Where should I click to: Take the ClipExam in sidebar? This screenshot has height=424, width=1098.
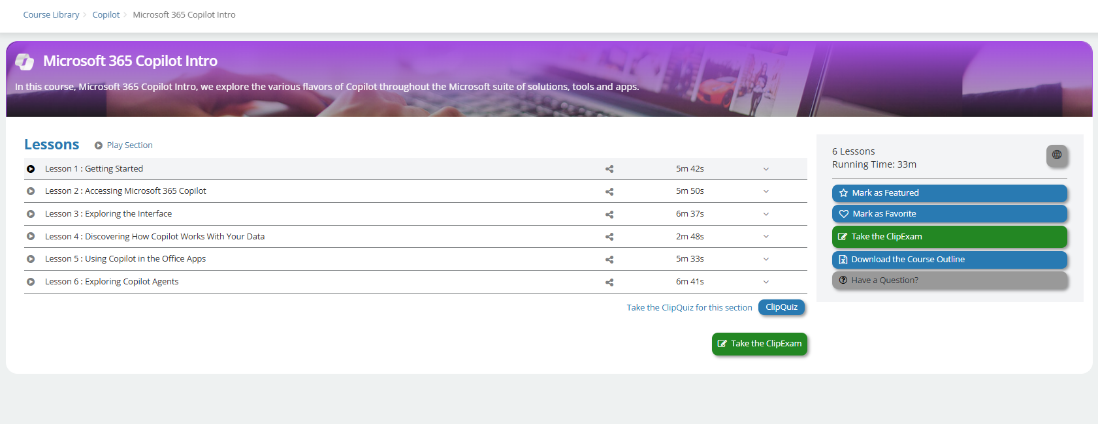point(950,237)
